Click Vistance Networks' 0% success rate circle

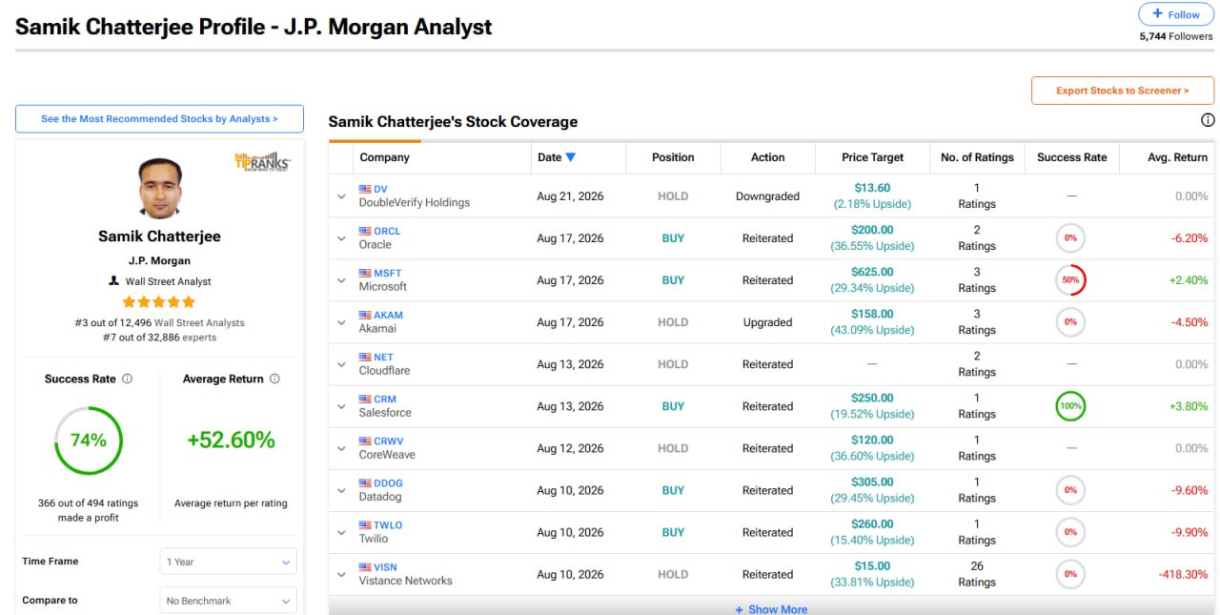[1070, 574]
